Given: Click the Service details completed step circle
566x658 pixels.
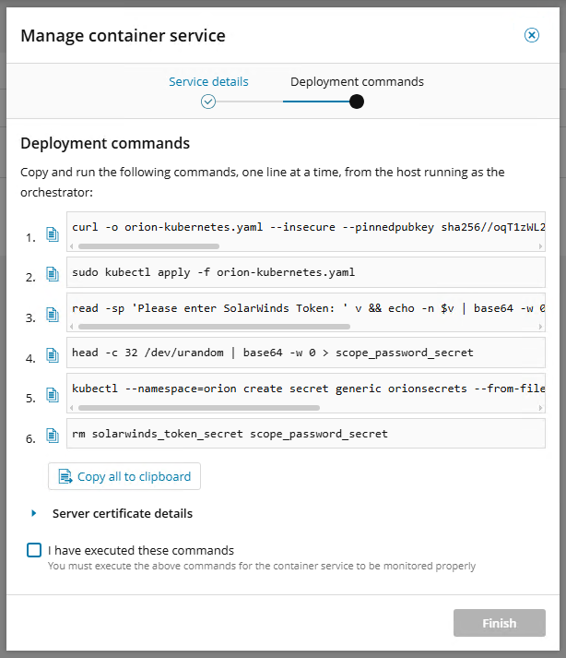Looking at the screenshot, I should [x=208, y=102].
